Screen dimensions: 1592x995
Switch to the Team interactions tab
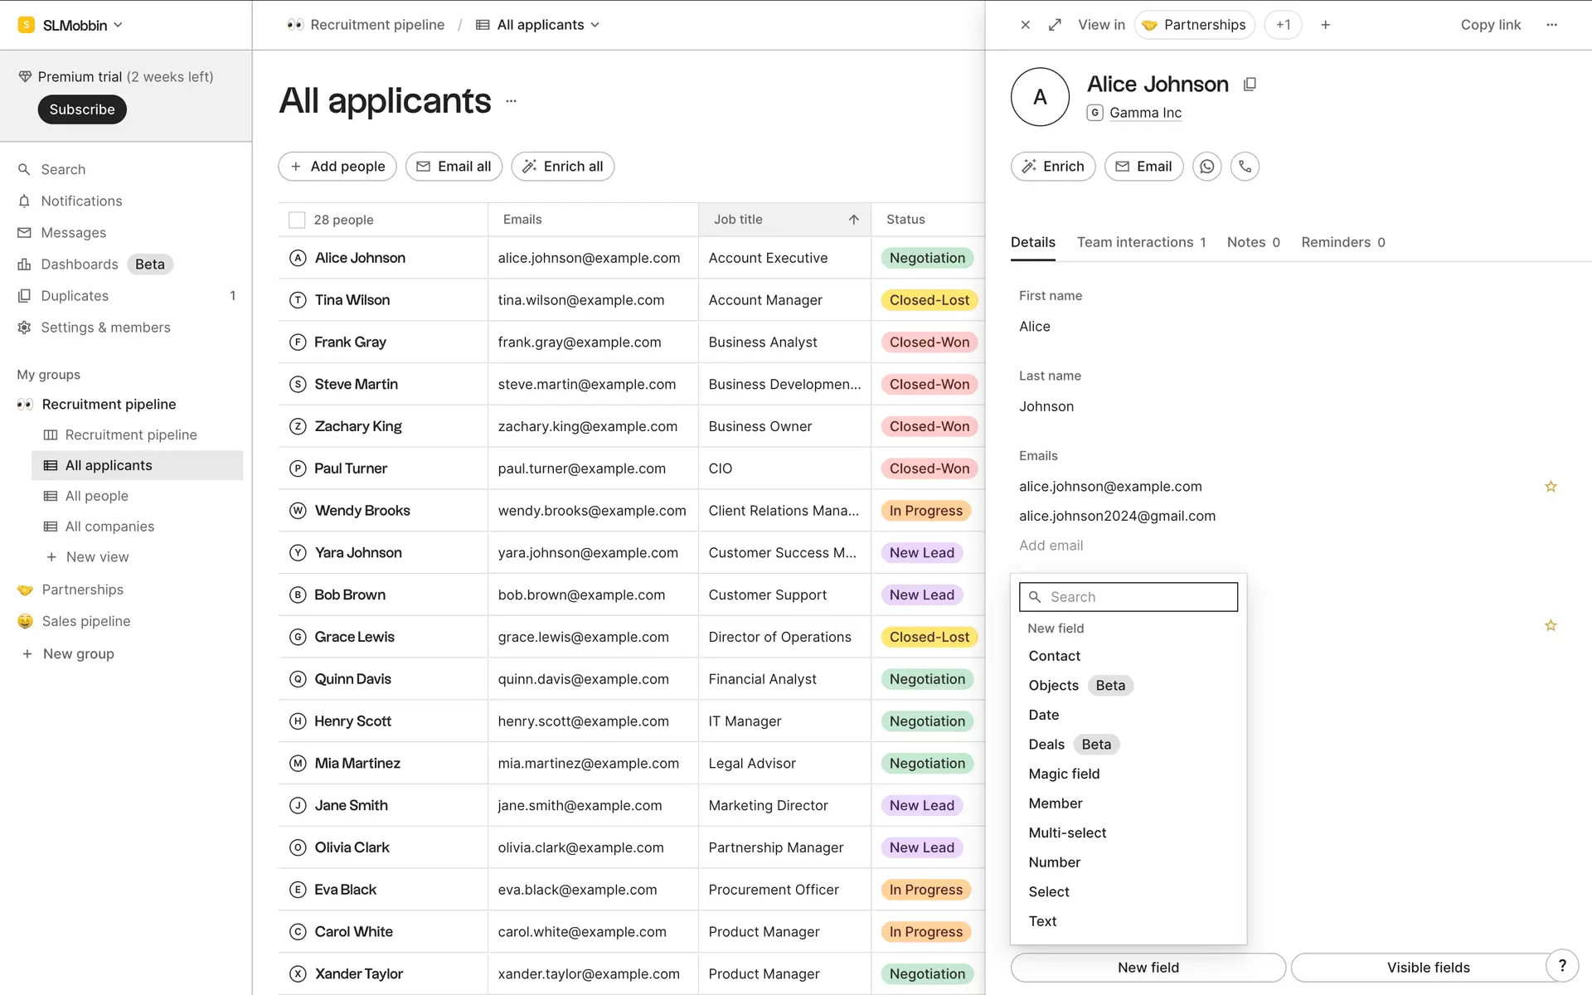click(x=1135, y=242)
